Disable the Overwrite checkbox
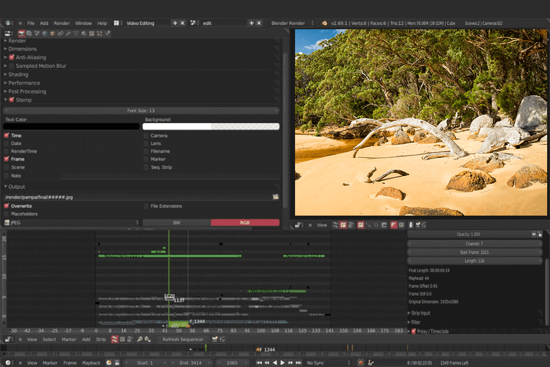 point(6,206)
